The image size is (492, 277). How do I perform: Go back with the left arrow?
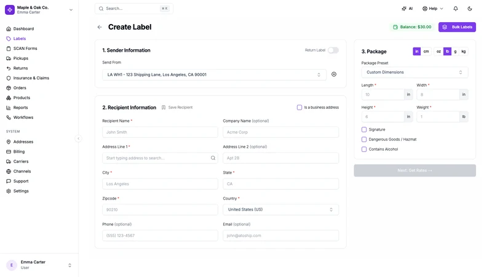(x=100, y=27)
